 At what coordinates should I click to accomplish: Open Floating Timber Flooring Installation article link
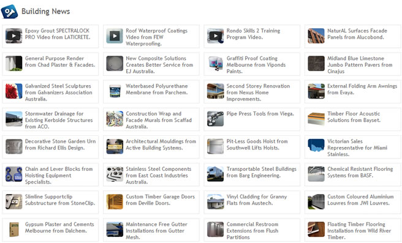point(359,231)
